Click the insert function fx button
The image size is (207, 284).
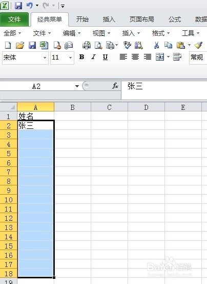115,86
